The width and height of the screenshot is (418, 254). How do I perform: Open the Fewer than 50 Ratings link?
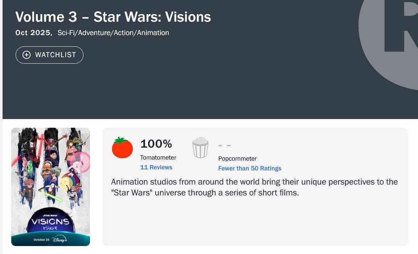tap(250, 168)
